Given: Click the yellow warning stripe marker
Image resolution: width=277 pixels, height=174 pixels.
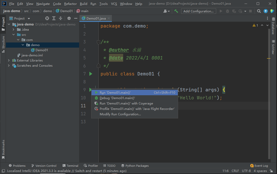Looking at the screenshot, I should 269,58.
